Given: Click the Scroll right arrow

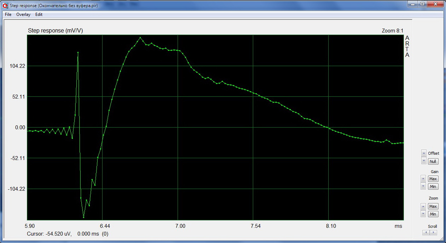Looking at the screenshot, I should click(x=433, y=232).
